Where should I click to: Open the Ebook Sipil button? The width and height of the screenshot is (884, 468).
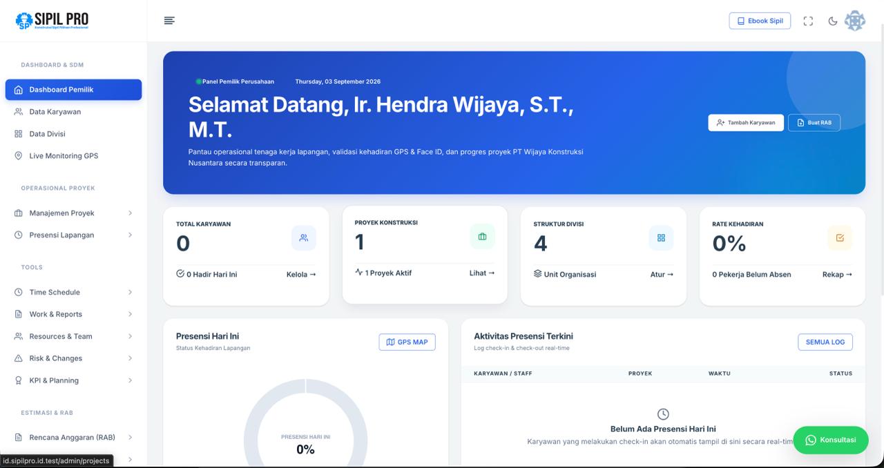pyautogui.click(x=760, y=21)
